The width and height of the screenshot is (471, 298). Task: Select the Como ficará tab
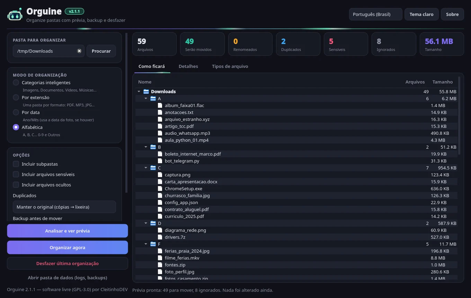(x=152, y=66)
